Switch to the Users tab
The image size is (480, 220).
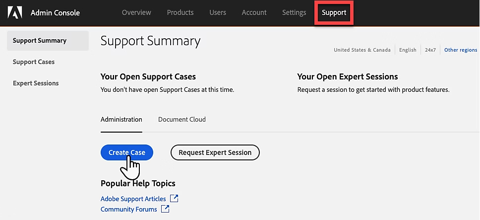(218, 12)
